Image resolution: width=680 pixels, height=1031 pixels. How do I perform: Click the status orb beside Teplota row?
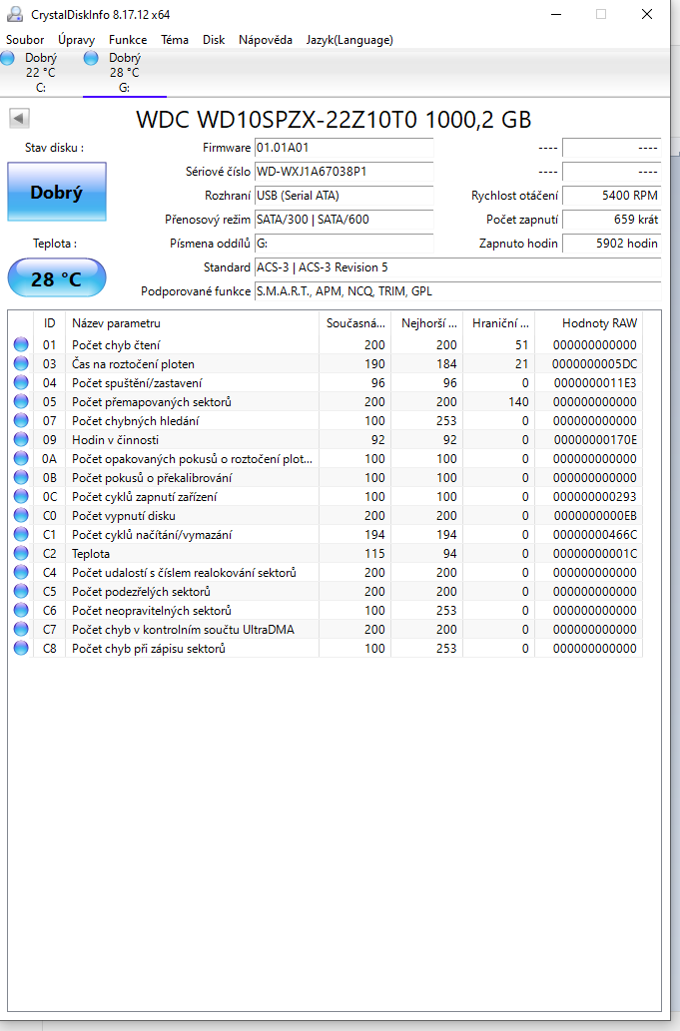pyautogui.click(x=21, y=554)
